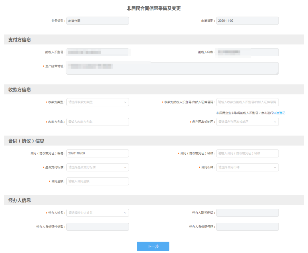The image size is (308, 253).
Task: Expand the 经办人姓名 selection list
Action: (98, 213)
